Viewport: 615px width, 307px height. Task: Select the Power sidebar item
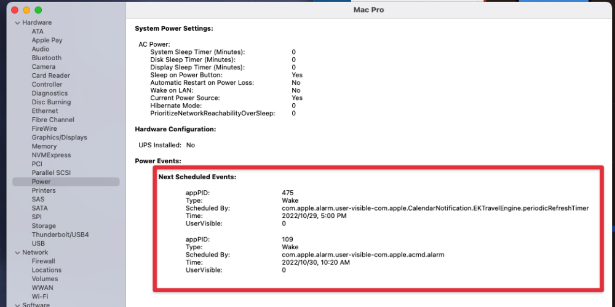tap(66, 182)
